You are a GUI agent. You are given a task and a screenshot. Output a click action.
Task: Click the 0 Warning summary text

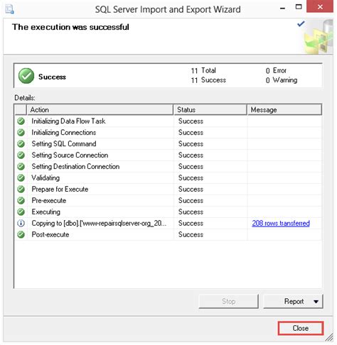click(x=282, y=80)
